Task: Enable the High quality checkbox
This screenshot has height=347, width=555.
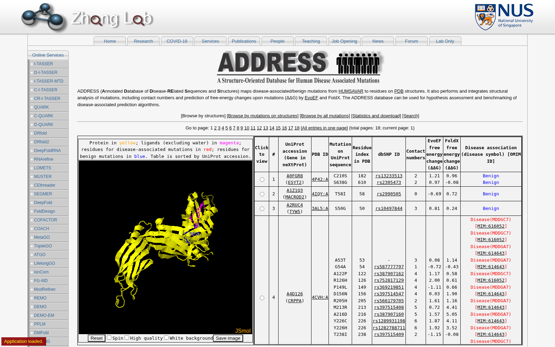Action: 127,338
